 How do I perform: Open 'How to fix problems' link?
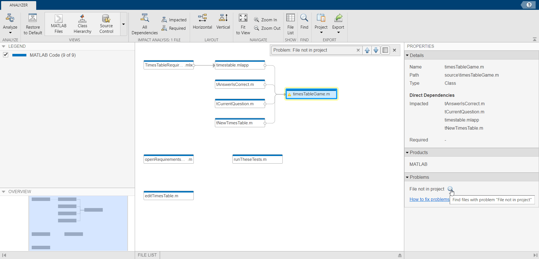(429, 199)
